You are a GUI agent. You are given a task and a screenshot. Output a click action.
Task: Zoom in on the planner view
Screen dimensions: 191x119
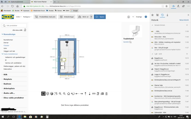[60, 94]
